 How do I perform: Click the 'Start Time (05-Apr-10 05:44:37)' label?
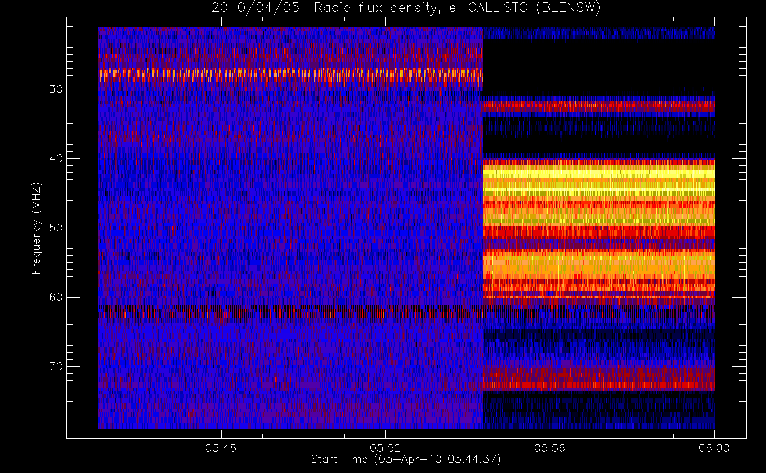pyautogui.click(x=406, y=459)
